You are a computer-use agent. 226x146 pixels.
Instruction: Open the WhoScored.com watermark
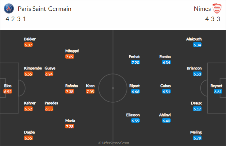point(114,143)
